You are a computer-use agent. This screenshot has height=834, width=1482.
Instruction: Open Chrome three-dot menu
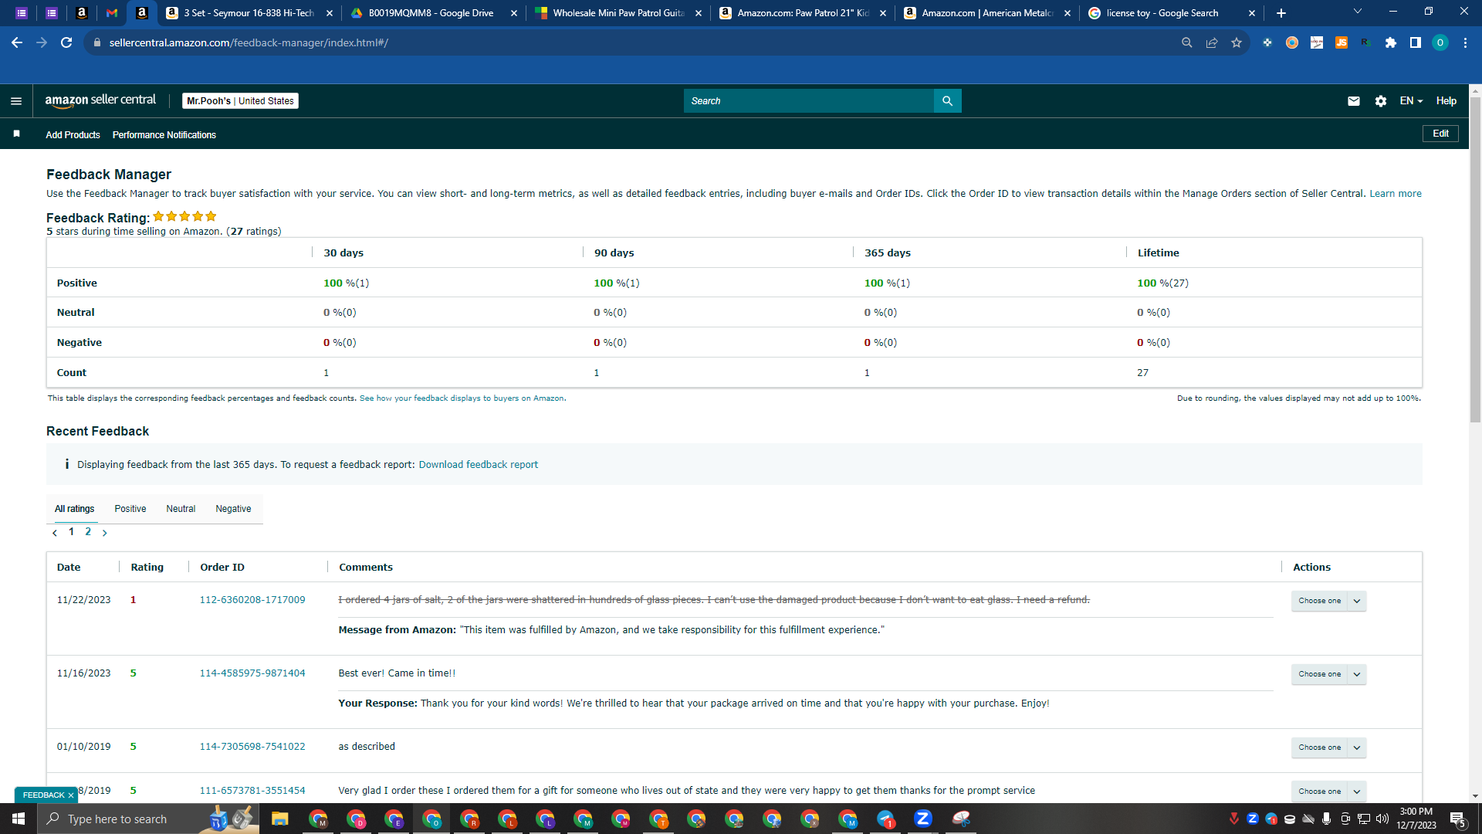1465,42
